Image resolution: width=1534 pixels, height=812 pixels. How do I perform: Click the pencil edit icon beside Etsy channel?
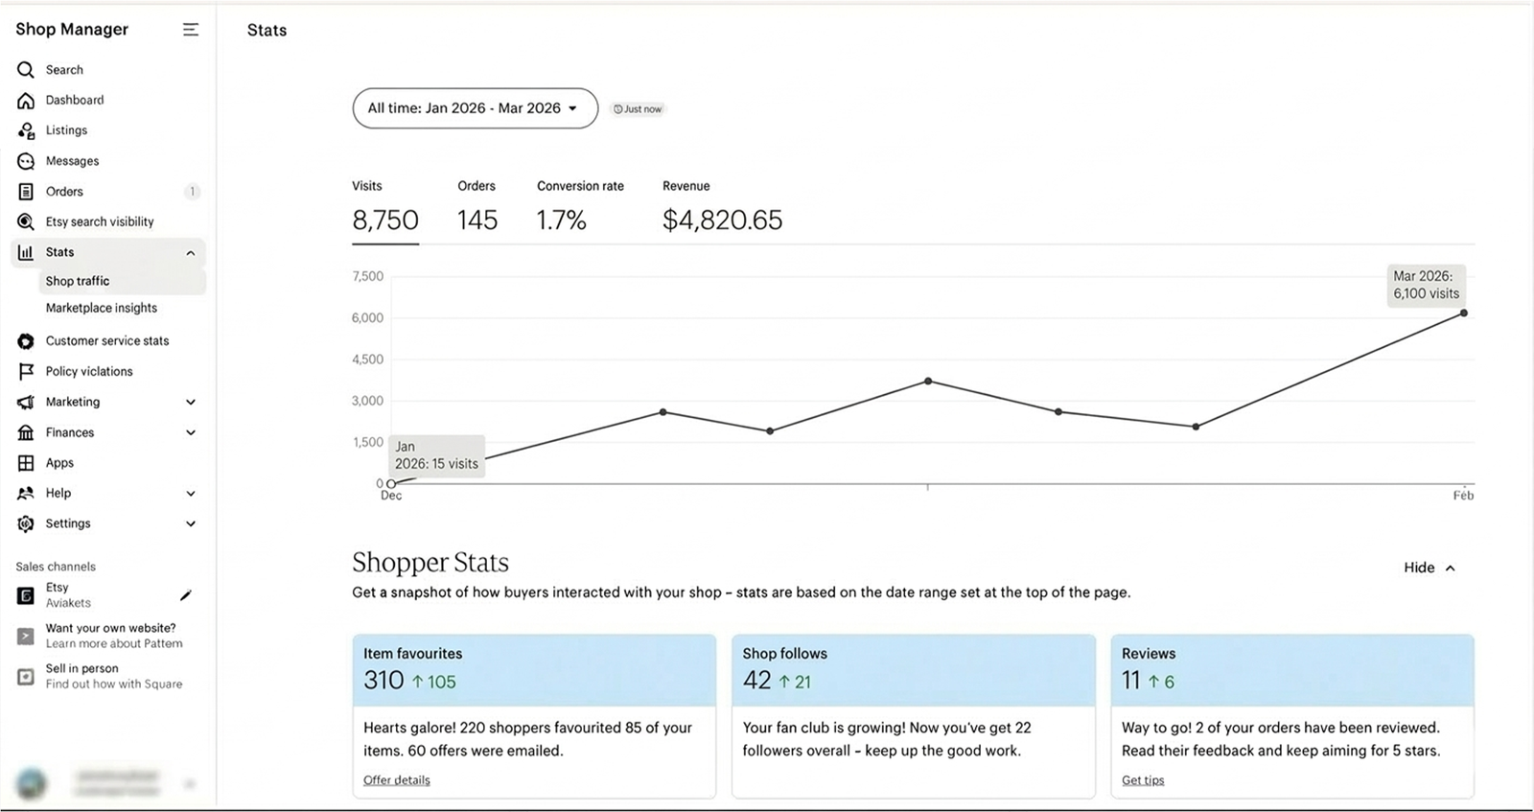click(x=186, y=595)
